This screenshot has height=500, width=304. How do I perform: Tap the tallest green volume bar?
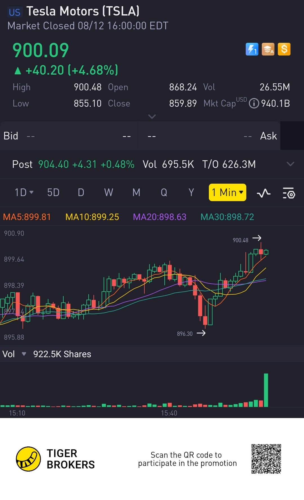pyautogui.click(x=266, y=390)
